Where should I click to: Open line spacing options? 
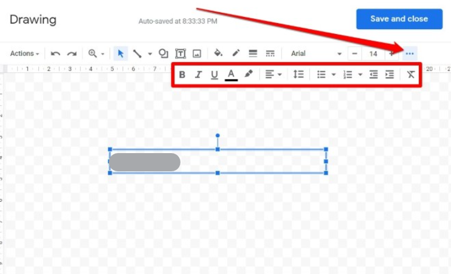point(298,75)
